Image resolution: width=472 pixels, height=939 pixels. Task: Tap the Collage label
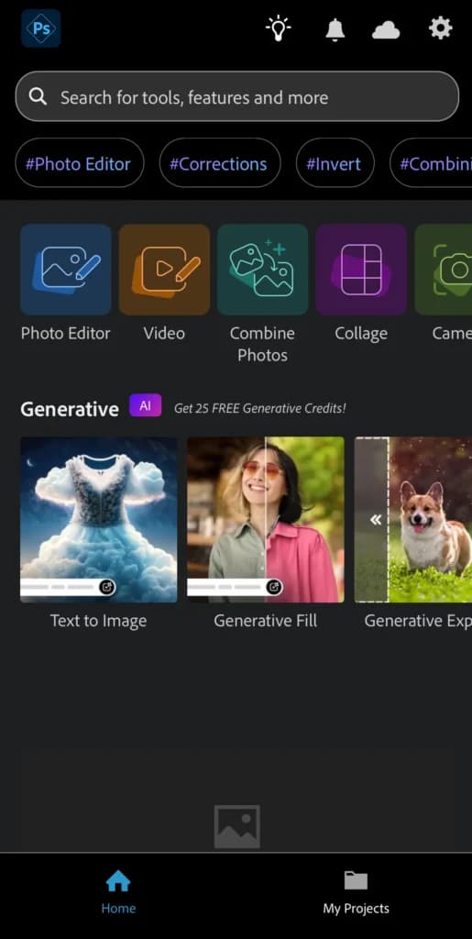361,334
